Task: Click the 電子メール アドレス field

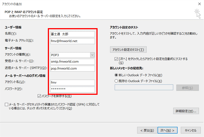Action: (72, 41)
